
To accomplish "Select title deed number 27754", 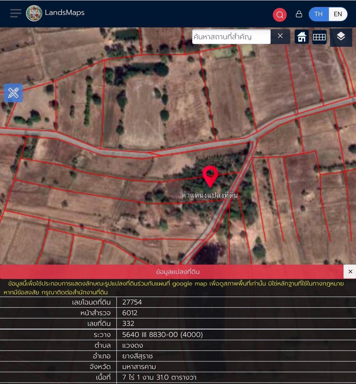I will click(x=132, y=302).
